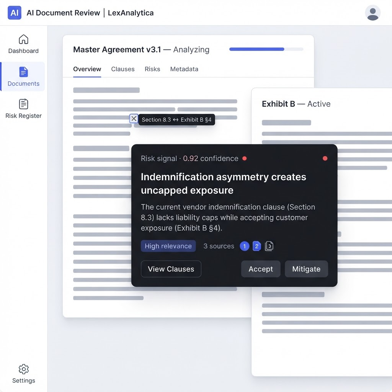Click the '3 sources' label

219,246
